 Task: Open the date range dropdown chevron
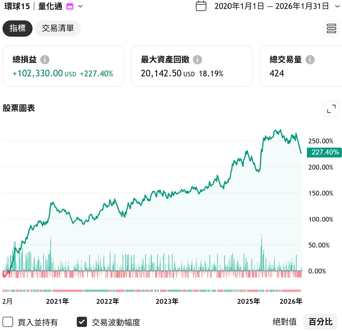pos(337,6)
